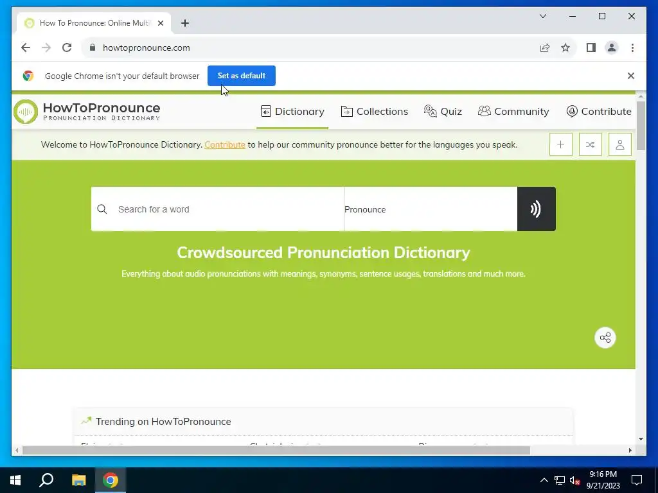
Task: Go to the Quiz section
Action: (x=443, y=112)
